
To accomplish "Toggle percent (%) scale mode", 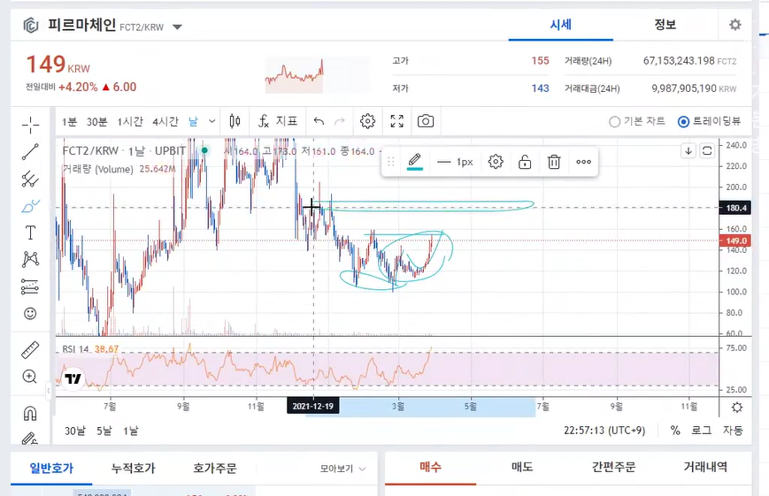I will pyautogui.click(x=675, y=431).
